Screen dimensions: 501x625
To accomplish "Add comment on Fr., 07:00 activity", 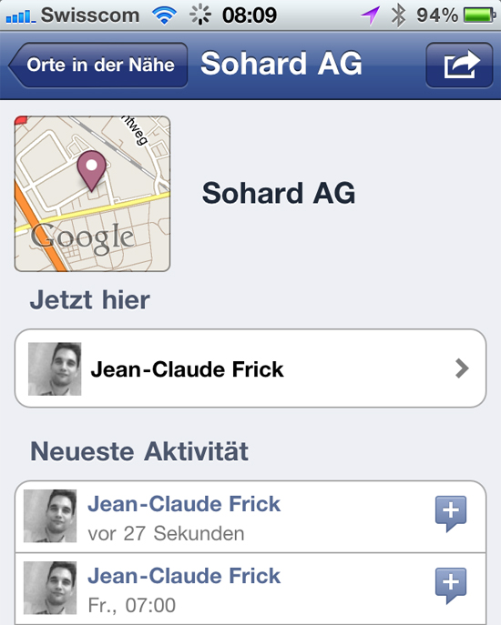I will (451, 586).
